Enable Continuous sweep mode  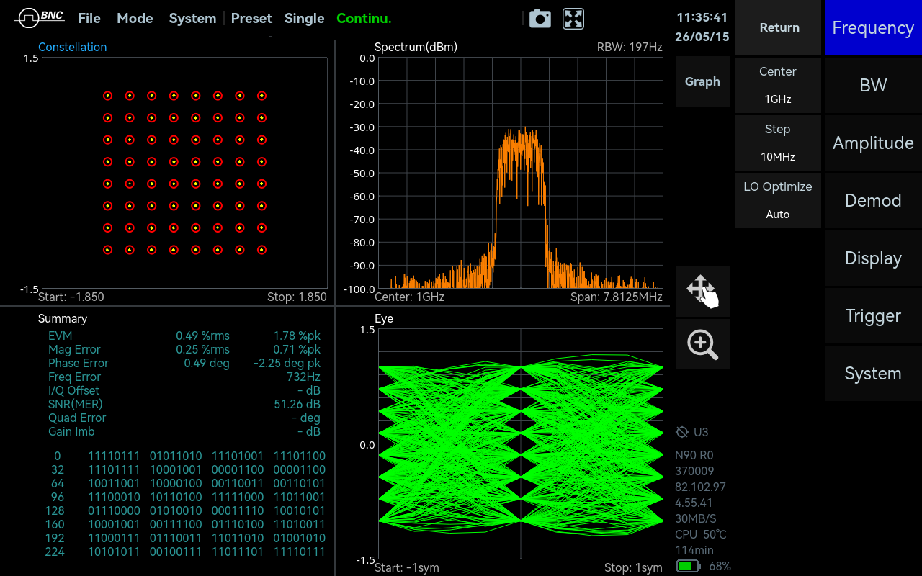[x=364, y=19]
